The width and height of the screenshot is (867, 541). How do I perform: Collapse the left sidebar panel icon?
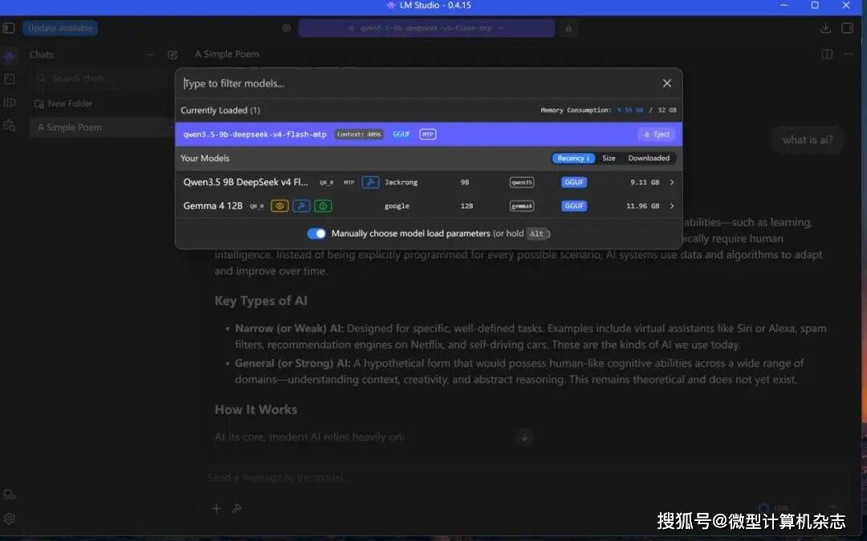(9, 27)
